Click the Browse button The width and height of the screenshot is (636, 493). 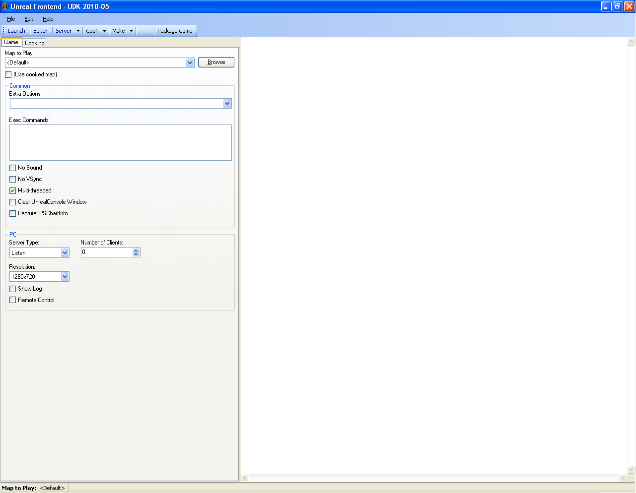coord(216,62)
